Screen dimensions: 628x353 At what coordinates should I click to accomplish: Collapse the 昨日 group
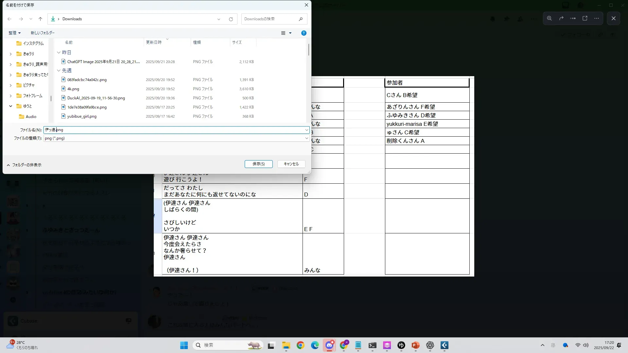click(59, 52)
